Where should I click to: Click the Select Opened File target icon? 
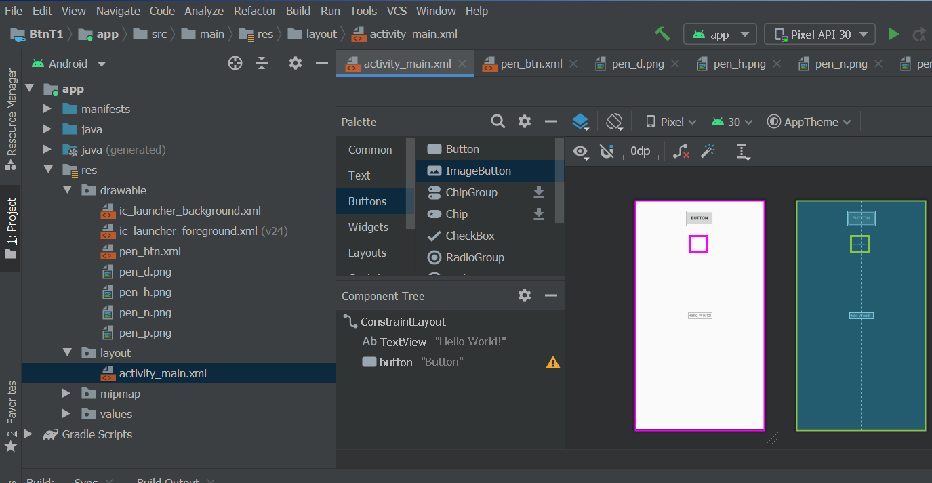[x=235, y=63]
